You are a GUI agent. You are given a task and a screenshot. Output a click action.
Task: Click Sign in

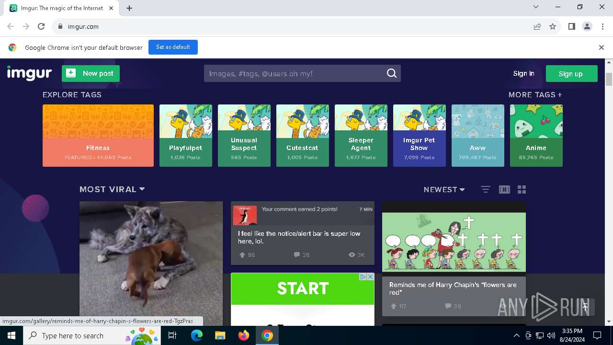(523, 73)
